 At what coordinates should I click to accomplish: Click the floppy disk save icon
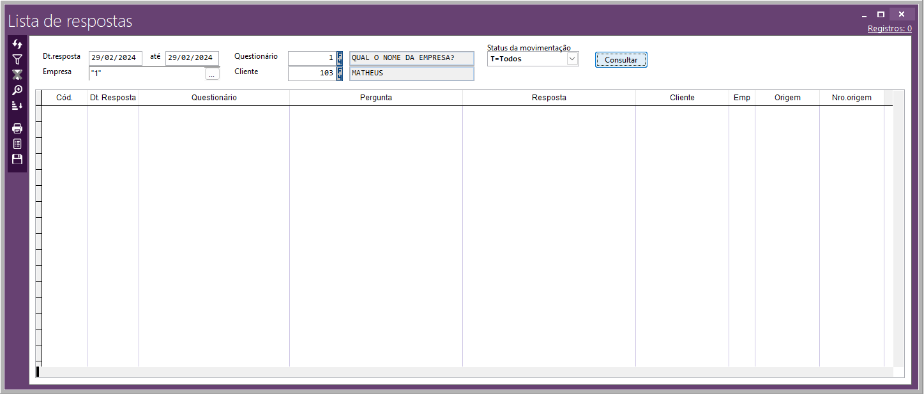point(17,159)
